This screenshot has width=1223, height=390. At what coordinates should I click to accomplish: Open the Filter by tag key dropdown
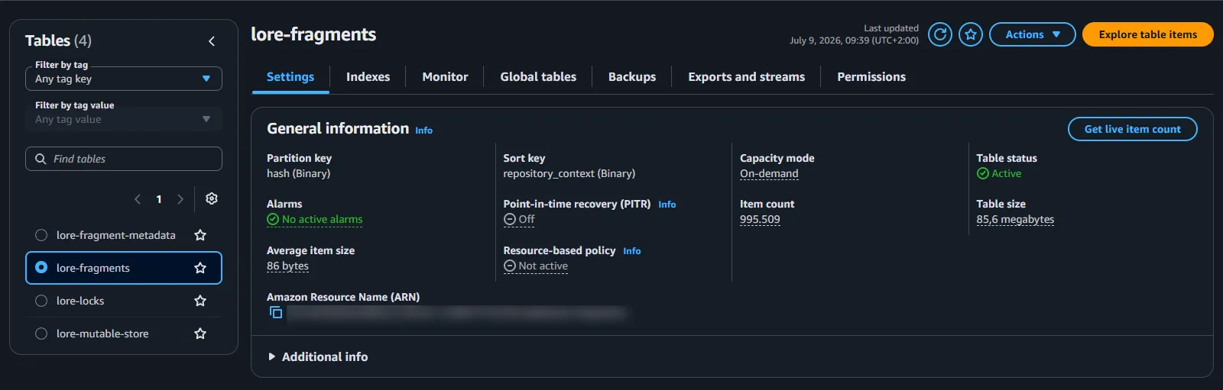124,79
